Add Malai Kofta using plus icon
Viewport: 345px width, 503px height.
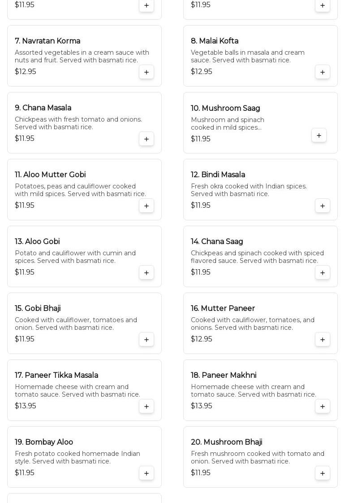323,72
